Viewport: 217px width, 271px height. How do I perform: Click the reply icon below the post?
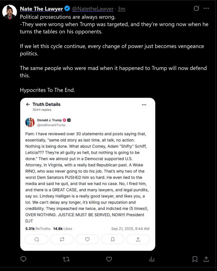point(23,259)
